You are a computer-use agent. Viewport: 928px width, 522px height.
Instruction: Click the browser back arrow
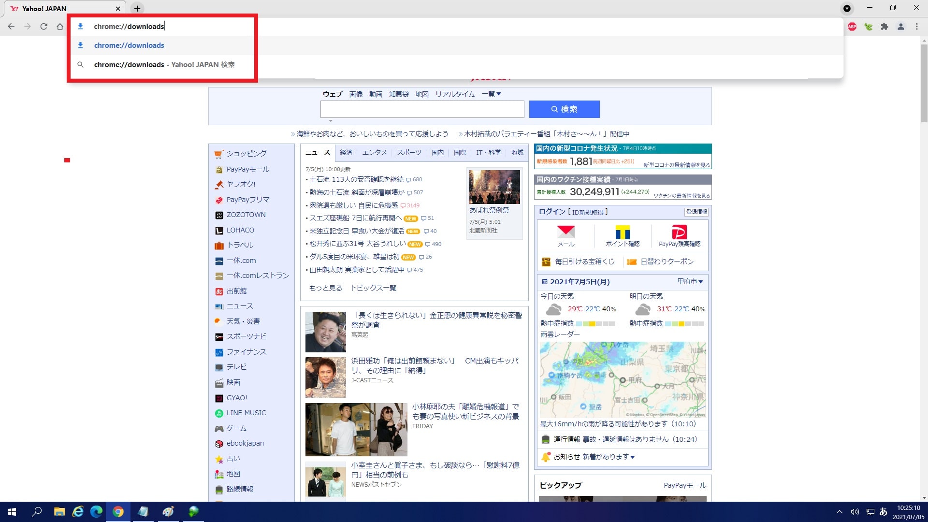[x=11, y=27]
